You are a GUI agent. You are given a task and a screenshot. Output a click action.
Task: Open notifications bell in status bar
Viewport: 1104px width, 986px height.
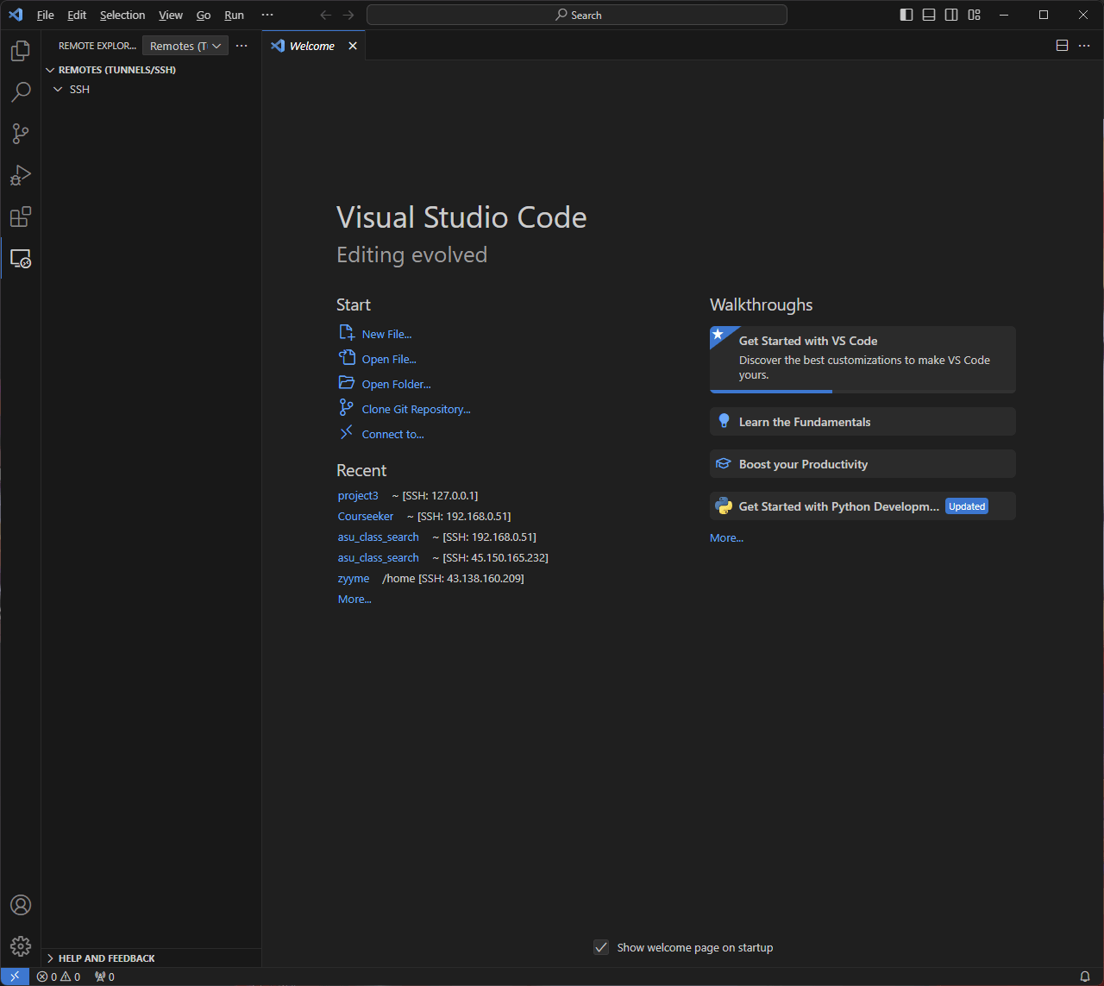1085,977
